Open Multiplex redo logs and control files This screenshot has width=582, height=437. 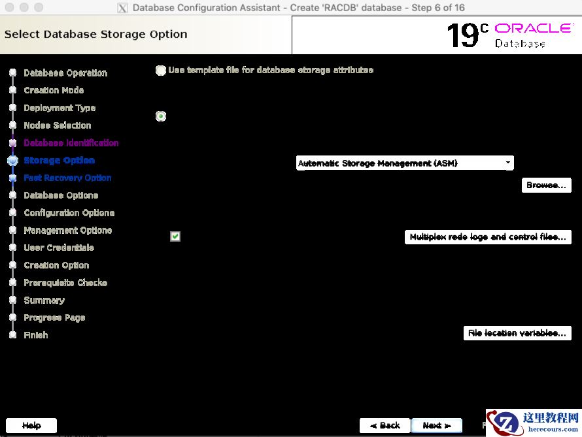click(488, 237)
